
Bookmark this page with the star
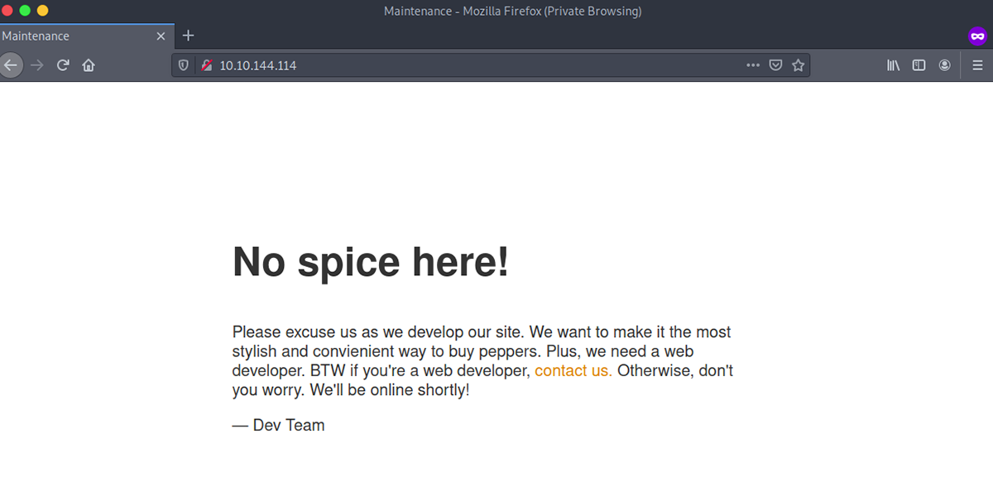[x=798, y=65]
